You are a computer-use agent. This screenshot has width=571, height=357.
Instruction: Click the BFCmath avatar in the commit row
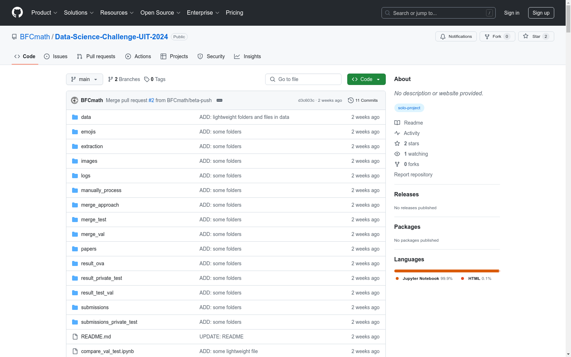tap(75, 100)
